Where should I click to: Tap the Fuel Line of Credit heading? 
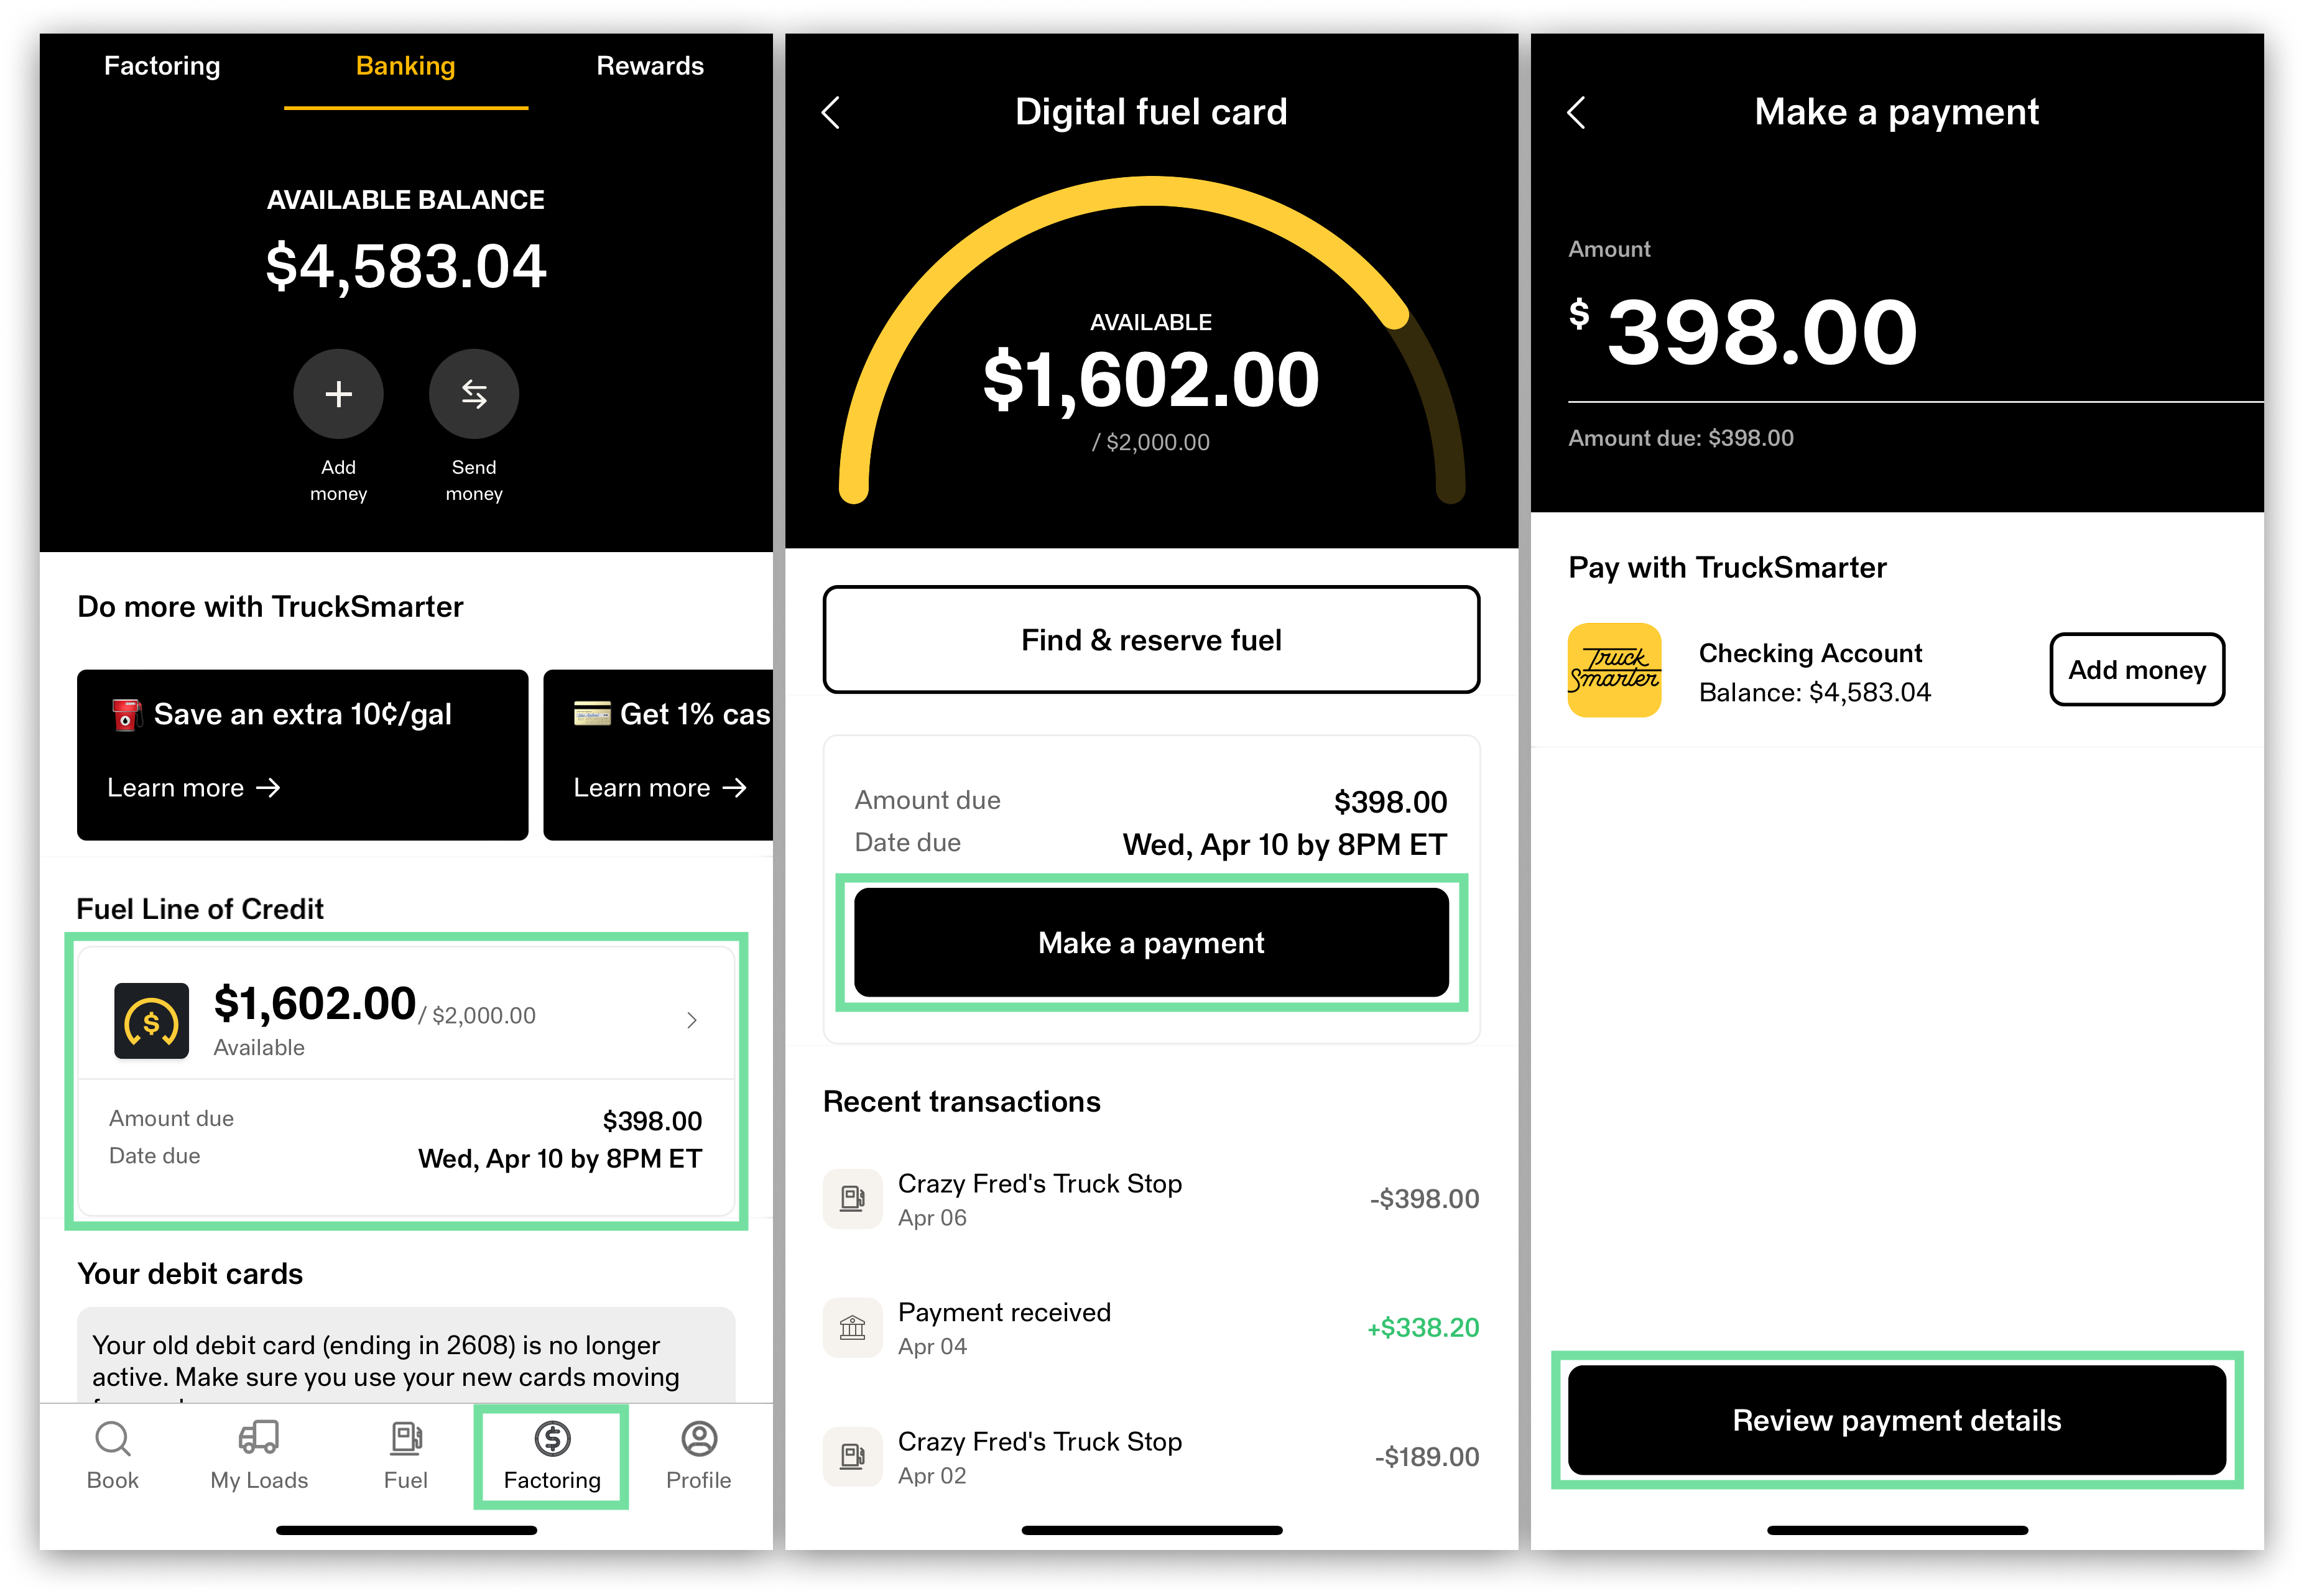(x=200, y=909)
